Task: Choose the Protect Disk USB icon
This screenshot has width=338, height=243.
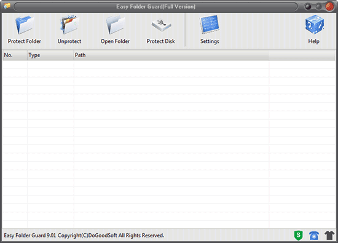Action: coord(161,25)
